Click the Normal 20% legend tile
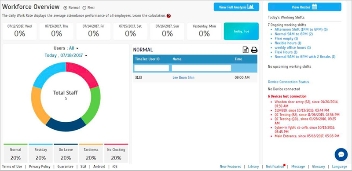Viewport: 352px width, 171px height. pos(15,153)
